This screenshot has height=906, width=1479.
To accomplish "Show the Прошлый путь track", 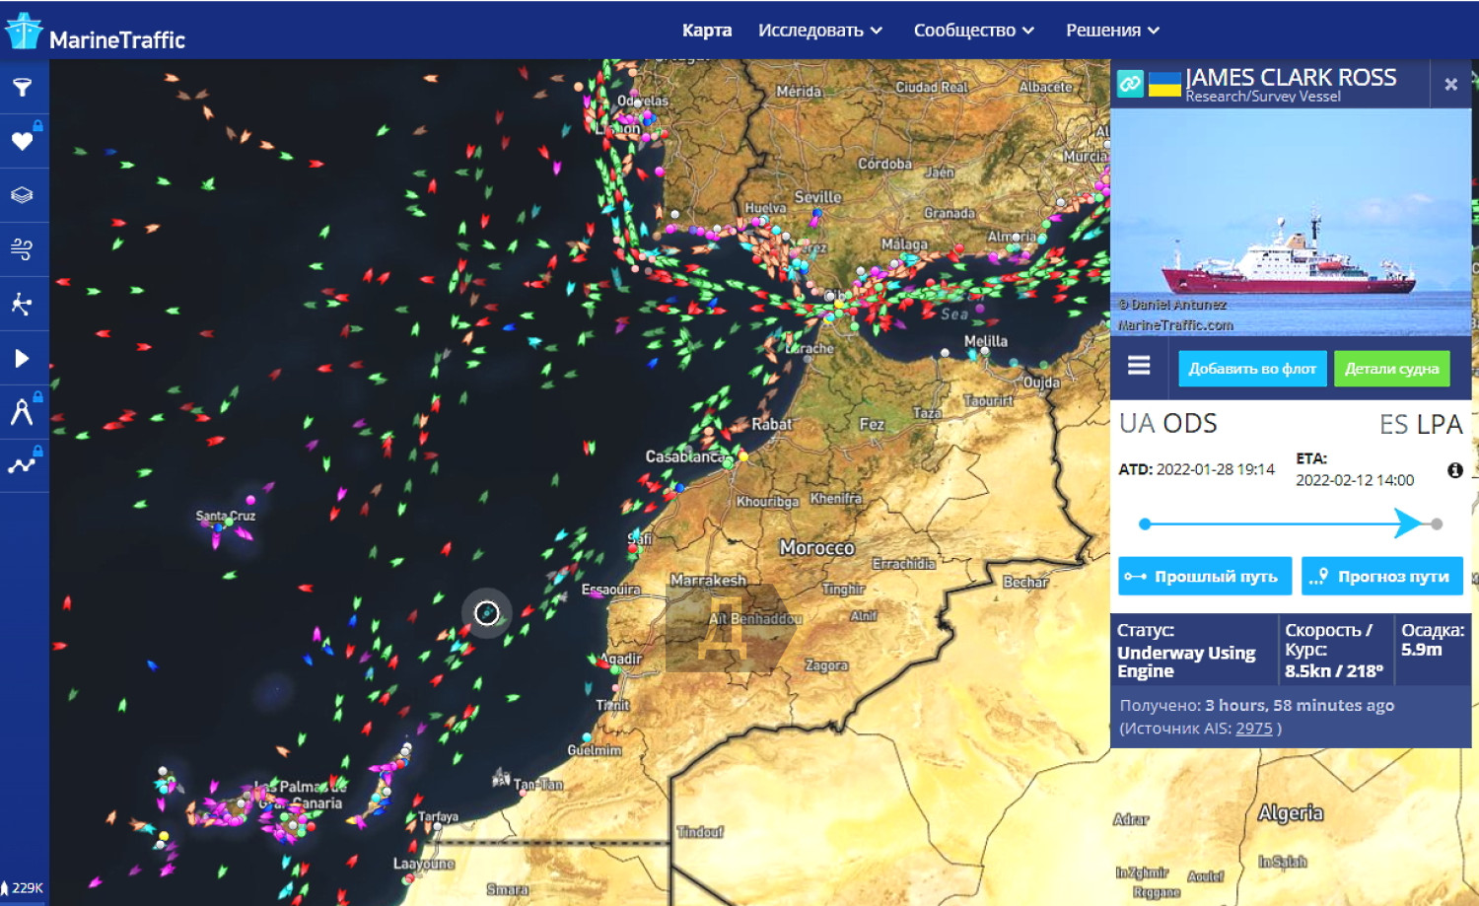I will [x=1204, y=577].
